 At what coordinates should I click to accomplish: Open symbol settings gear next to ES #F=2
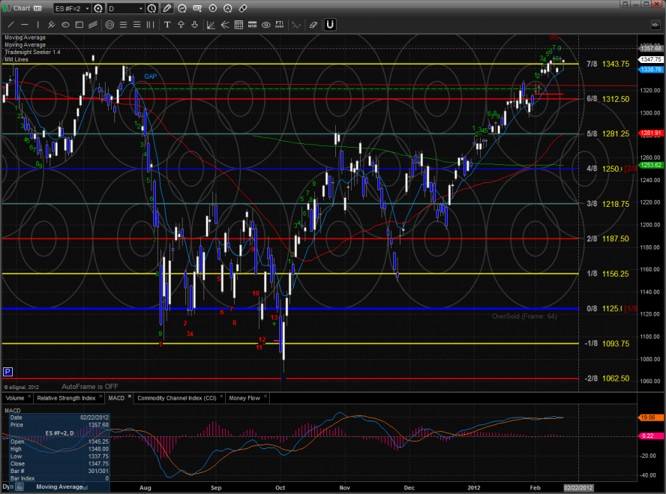click(98, 8)
